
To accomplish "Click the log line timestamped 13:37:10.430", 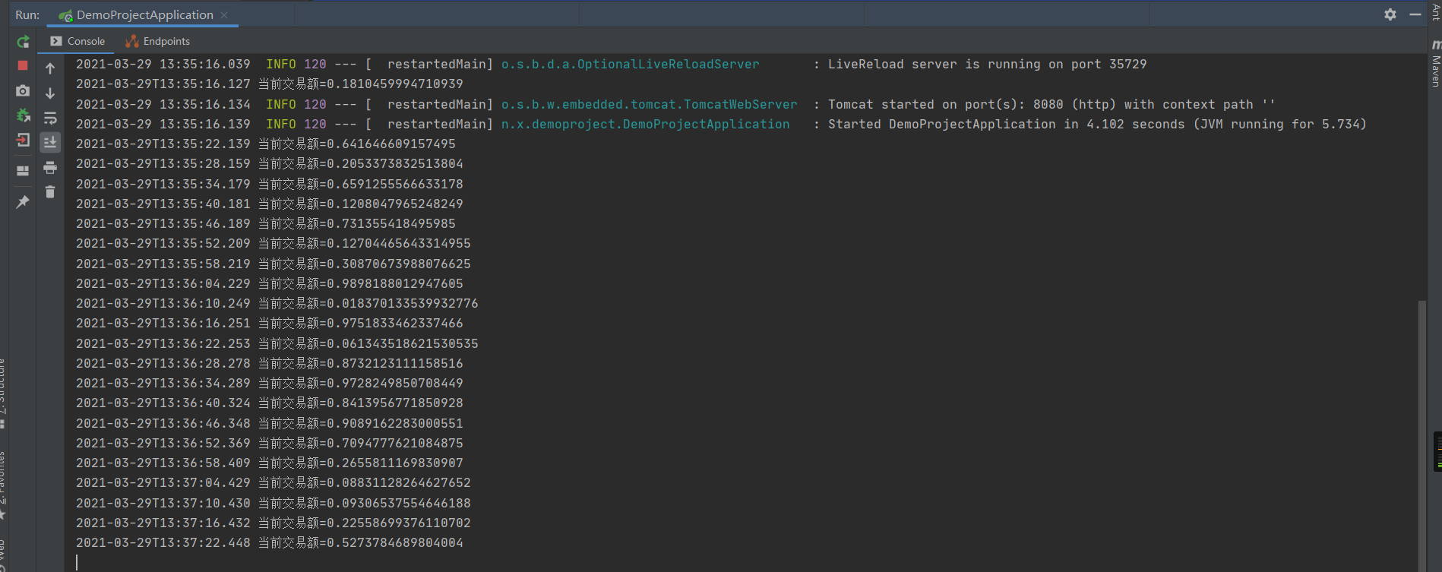I will click(x=273, y=504).
